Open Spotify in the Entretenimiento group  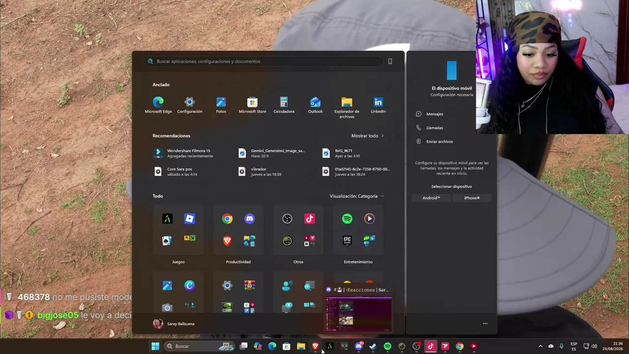(347, 219)
